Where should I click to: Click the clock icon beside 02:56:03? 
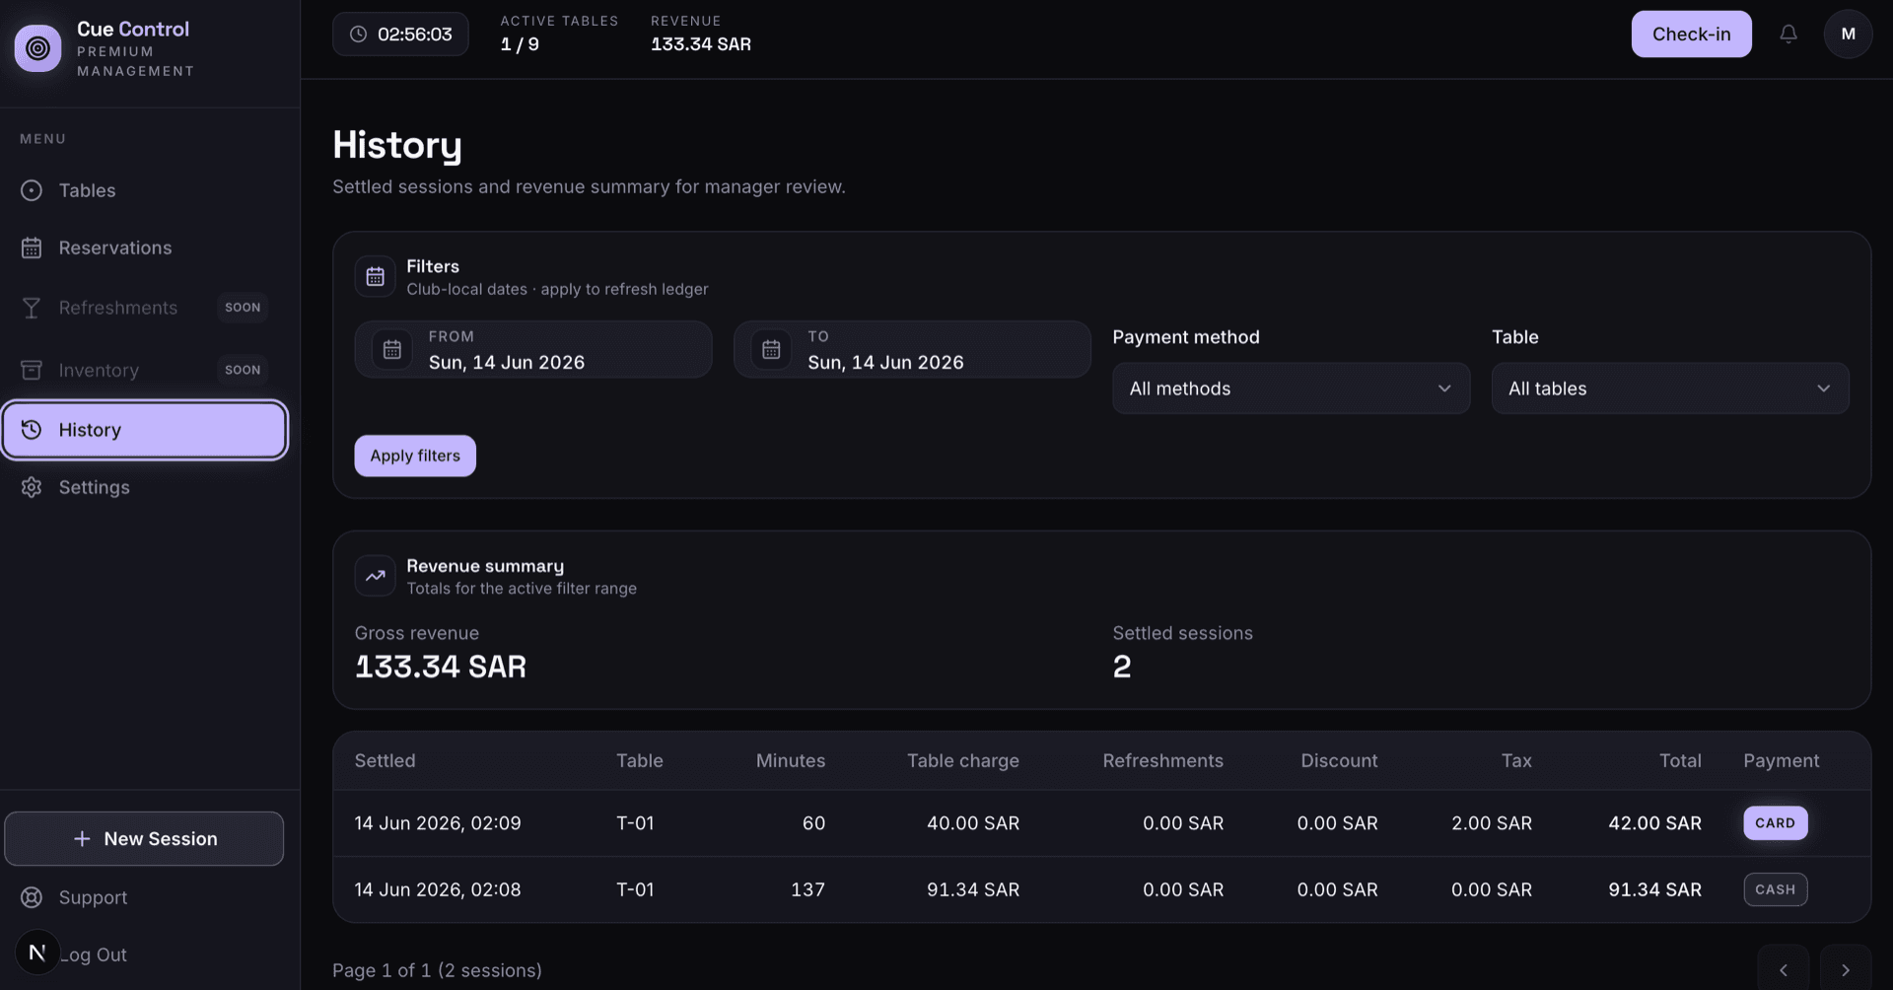pyautogui.click(x=359, y=35)
